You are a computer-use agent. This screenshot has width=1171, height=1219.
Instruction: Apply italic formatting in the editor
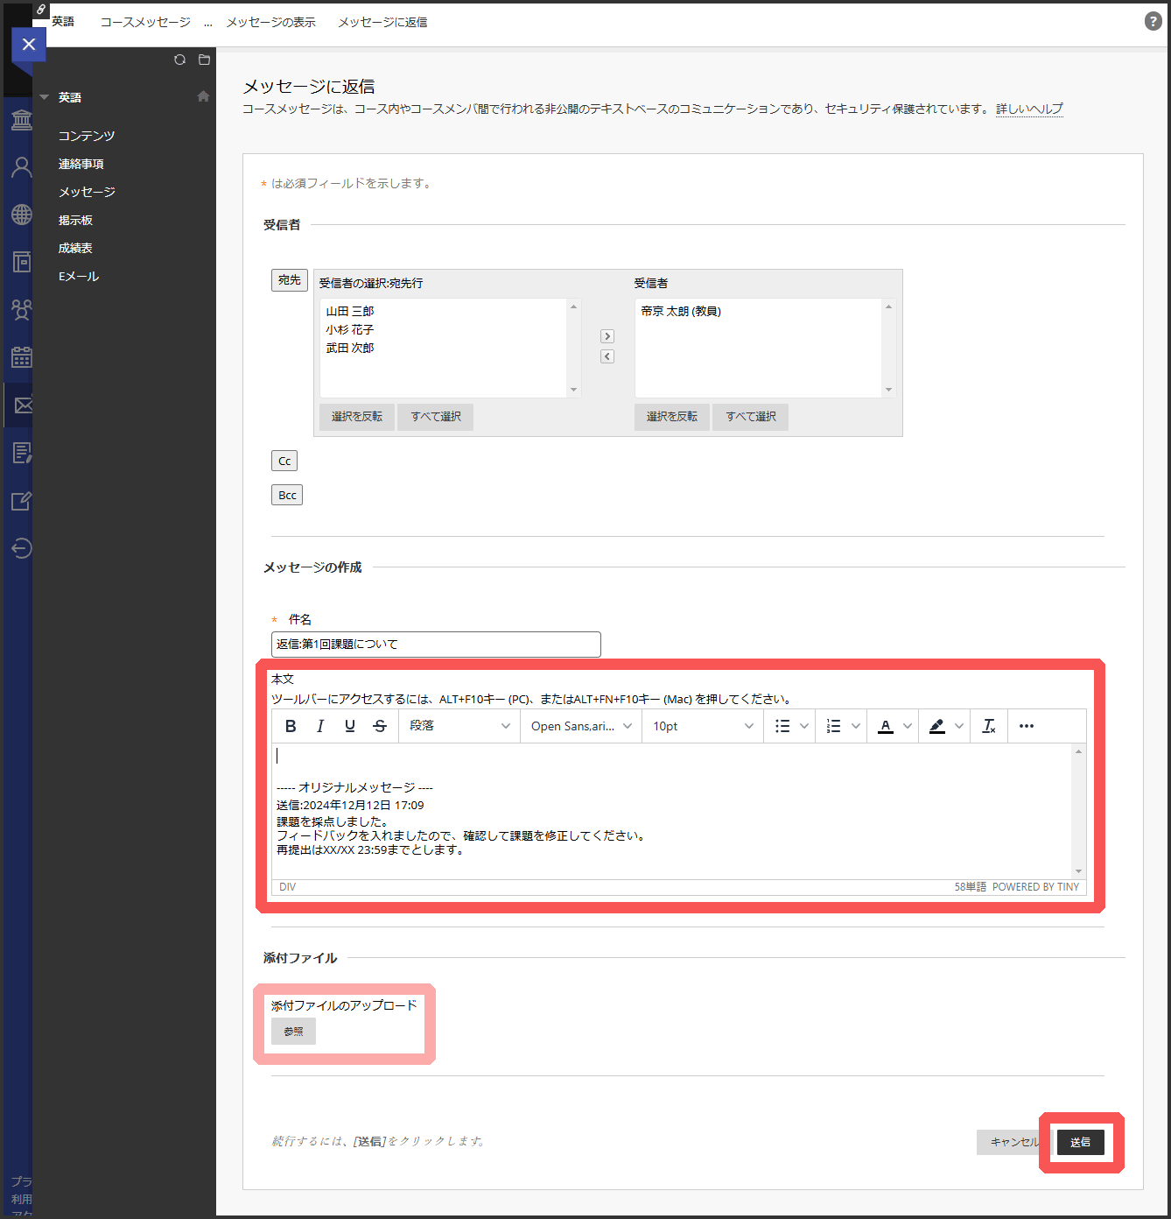(x=320, y=726)
